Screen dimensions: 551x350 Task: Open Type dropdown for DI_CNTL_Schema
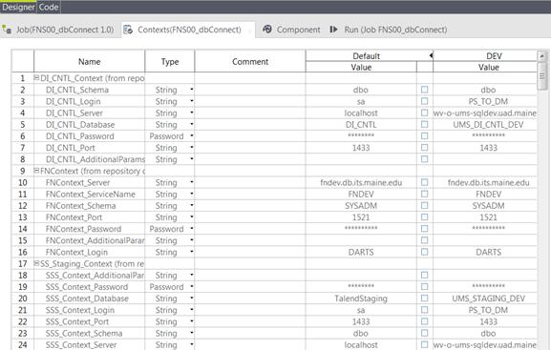(192, 90)
